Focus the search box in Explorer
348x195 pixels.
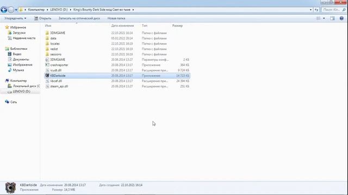pos(333,10)
